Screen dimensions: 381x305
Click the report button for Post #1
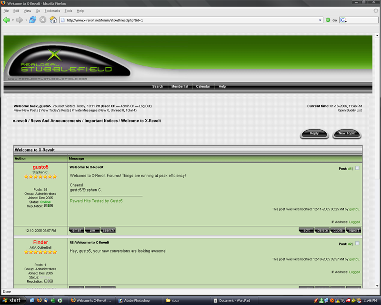(x=354, y=230)
